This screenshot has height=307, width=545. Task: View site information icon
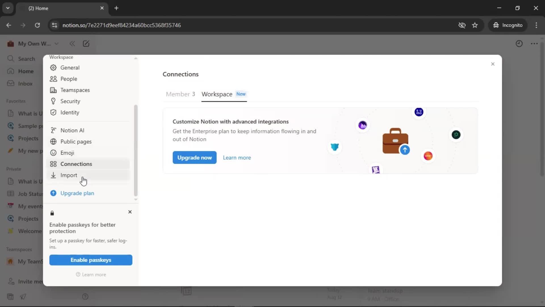(54, 25)
